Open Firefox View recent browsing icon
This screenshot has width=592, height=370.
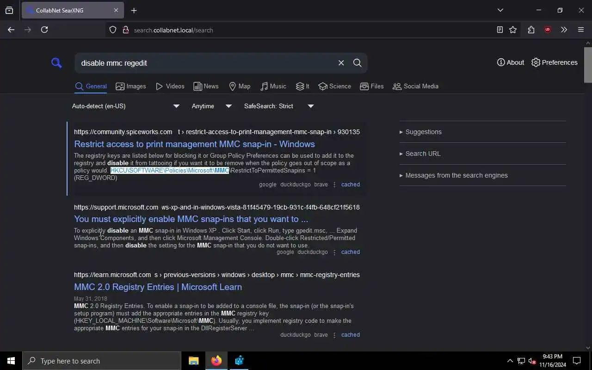[x=9, y=10]
